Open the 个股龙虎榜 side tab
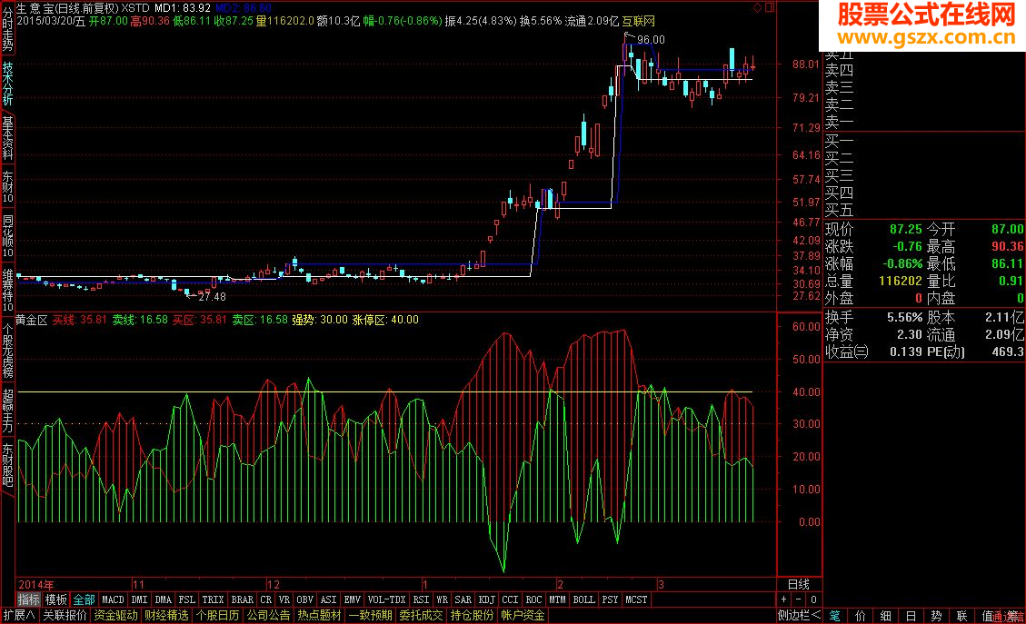Image resolution: width=1026 pixels, height=624 pixels. [x=7, y=351]
